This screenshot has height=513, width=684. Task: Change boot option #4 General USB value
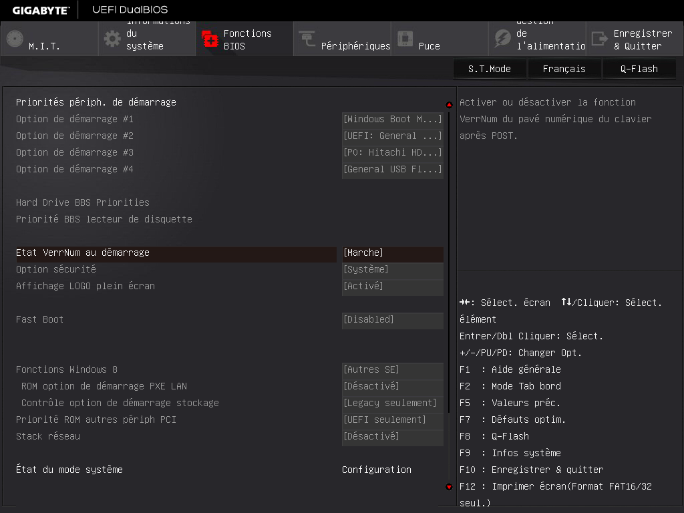click(x=393, y=169)
